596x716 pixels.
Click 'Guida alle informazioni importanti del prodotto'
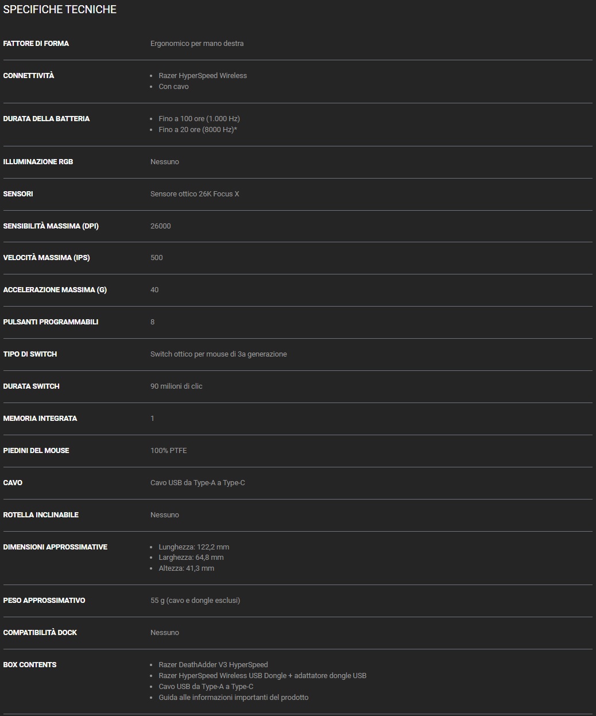pos(233,698)
